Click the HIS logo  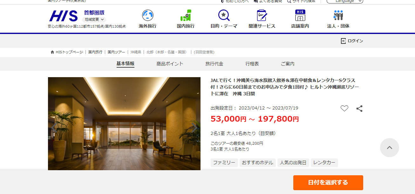63,16
